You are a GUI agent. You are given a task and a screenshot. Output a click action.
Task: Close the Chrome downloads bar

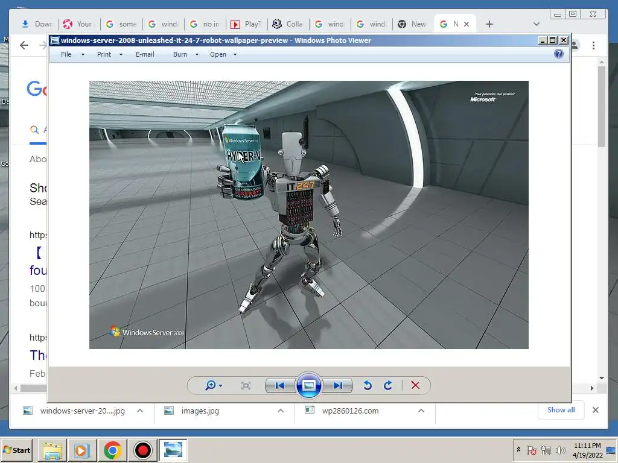(x=596, y=410)
